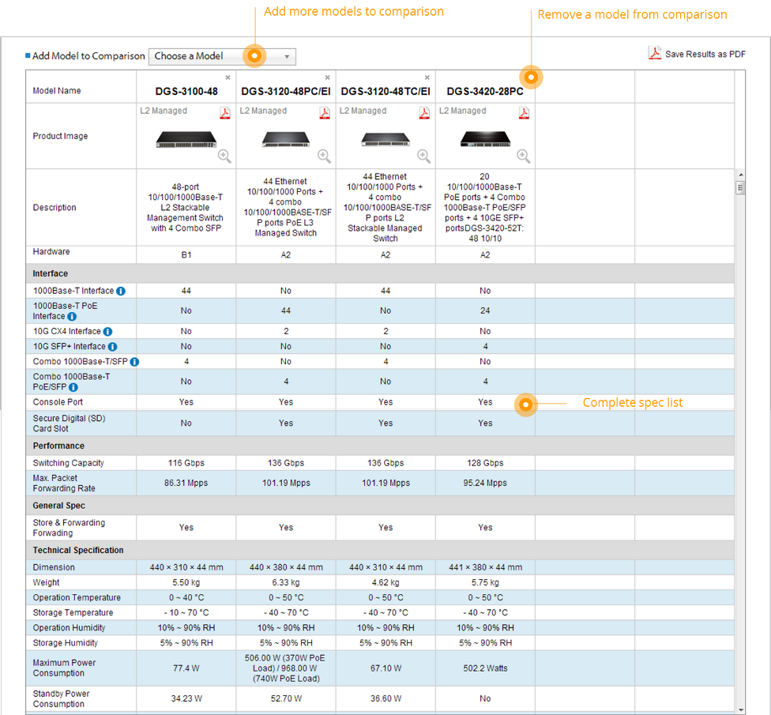Click the "General Spec" section header
Image resolution: width=771 pixels, height=715 pixels.
(59, 506)
